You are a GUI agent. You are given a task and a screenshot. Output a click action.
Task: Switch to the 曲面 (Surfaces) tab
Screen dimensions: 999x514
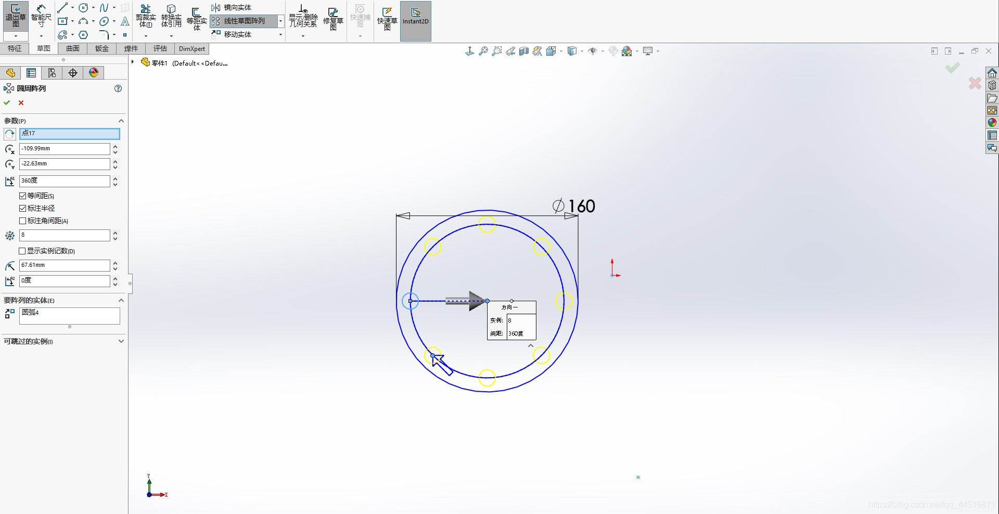point(73,48)
